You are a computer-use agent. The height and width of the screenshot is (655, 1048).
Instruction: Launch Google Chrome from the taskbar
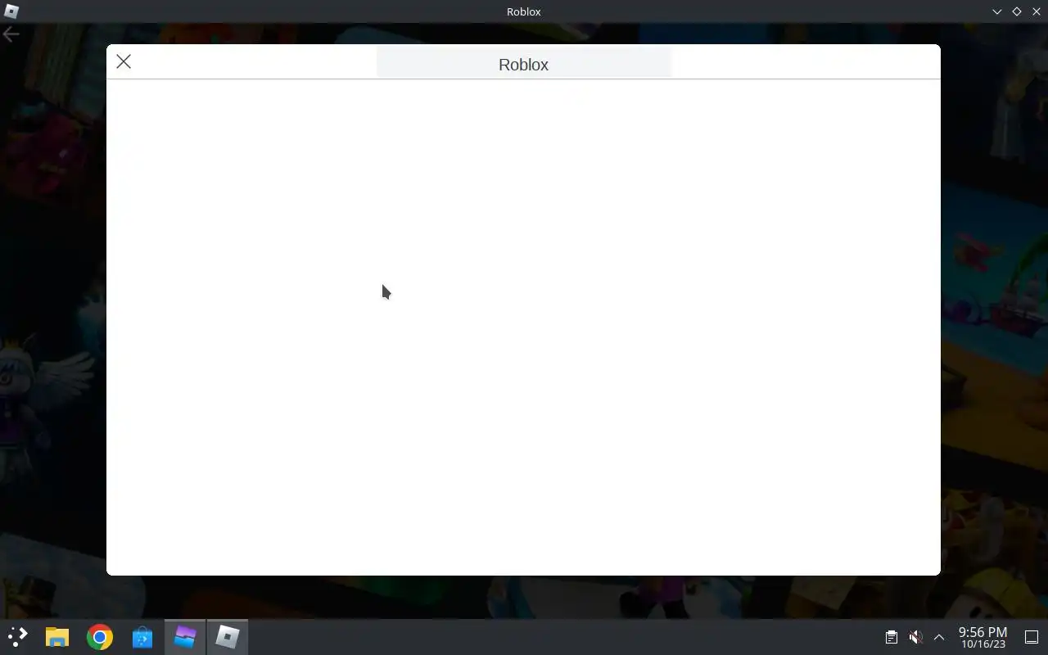(x=100, y=637)
